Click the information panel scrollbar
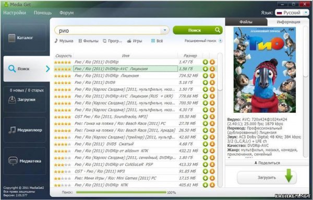The width and height of the screenshot is (313, 200). click(306, 52)
